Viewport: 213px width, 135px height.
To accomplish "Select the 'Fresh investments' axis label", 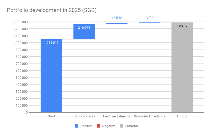I will pyautogui.click(x=117, y=116).
